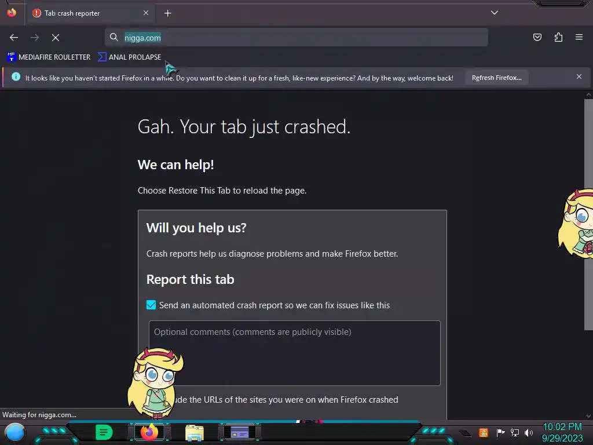Open File Explorer from the taskbar
Image resolution: width=593 pixels, height=445 pixels.
(x=195, y=433)
